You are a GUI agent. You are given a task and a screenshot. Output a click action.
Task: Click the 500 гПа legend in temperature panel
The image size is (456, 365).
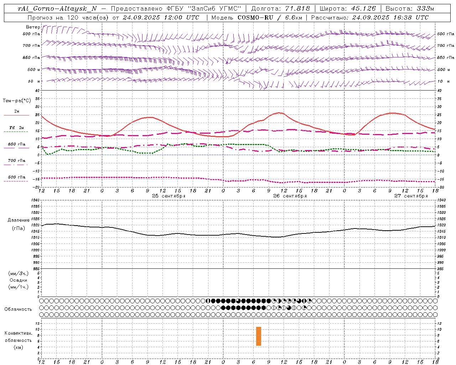(x=17, y=177)
